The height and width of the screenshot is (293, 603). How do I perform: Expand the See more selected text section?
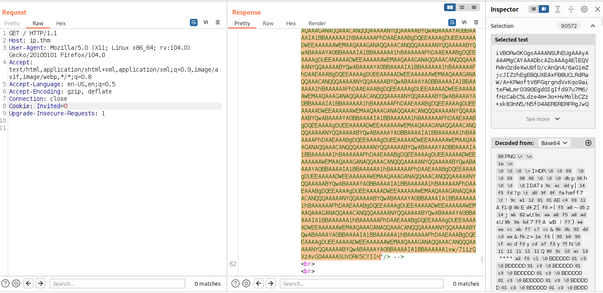click(543, 119)
